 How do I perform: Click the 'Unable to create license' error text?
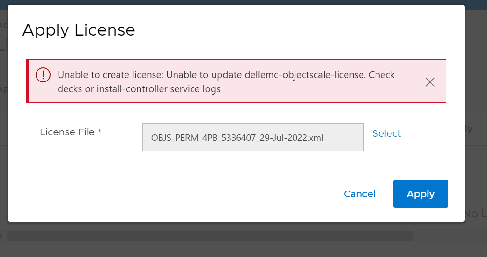111,75
